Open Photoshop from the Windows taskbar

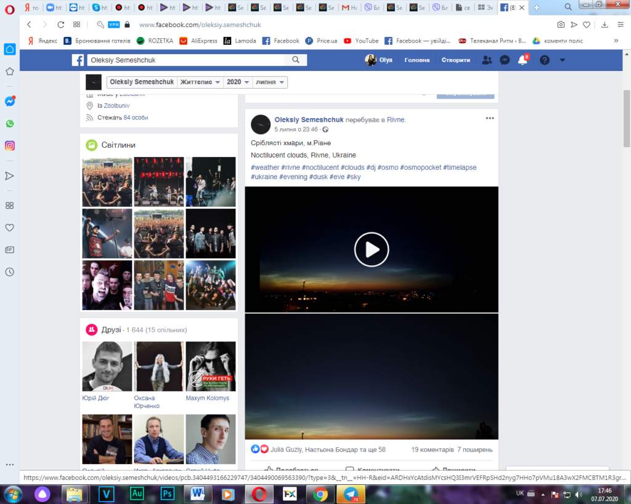coord(167,494)
